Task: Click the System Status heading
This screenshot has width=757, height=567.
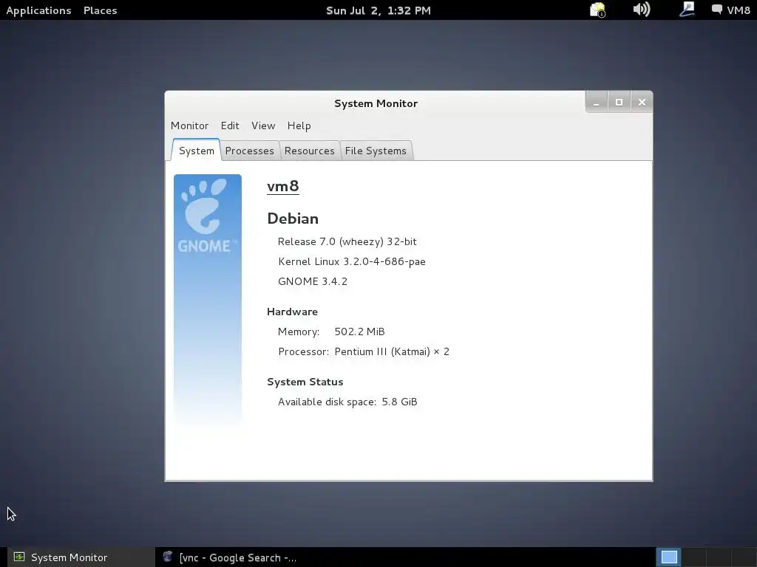Action: tap(305, 382)
